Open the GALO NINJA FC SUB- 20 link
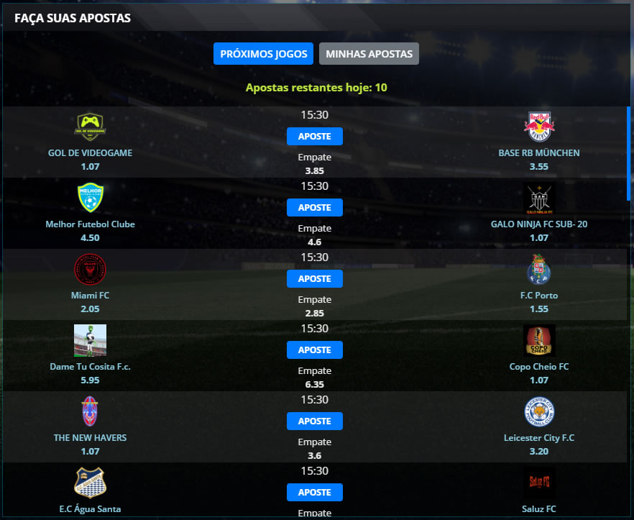The height and width of the screenshot is (520, 634). [x=539, y=224]
